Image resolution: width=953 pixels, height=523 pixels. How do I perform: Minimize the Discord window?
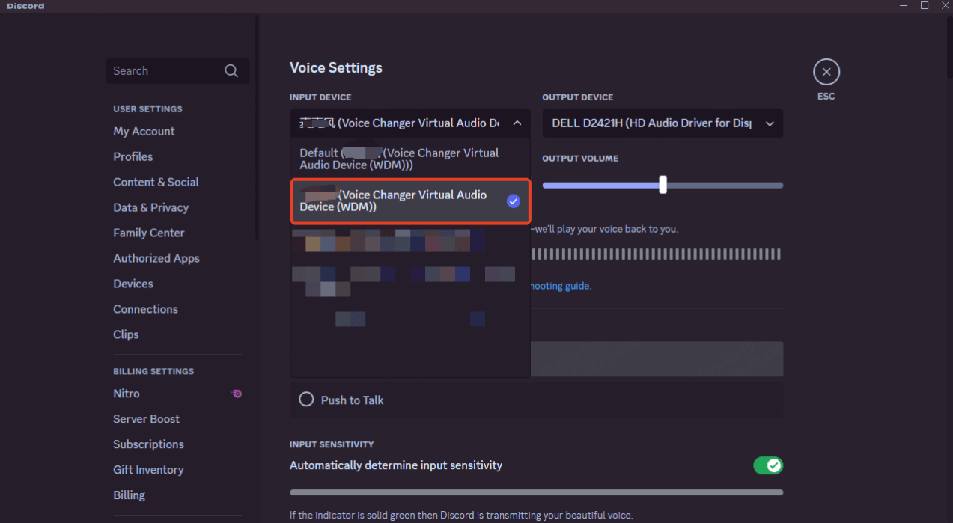click(x=903, y=6)
